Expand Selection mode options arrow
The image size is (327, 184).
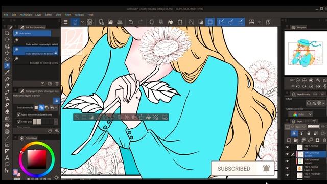point(56,108)
